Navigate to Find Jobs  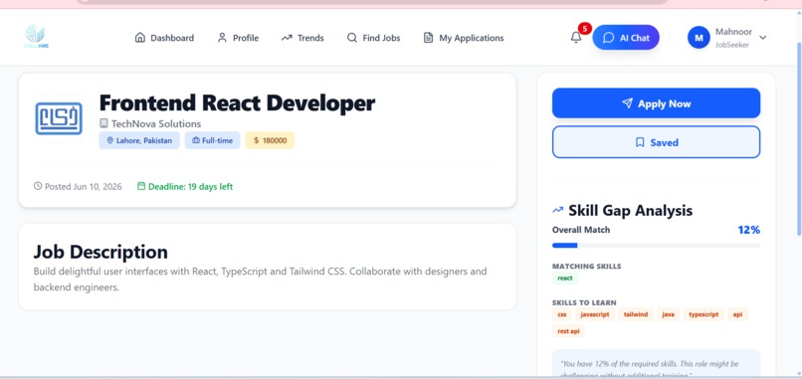(x=373, y=38)
